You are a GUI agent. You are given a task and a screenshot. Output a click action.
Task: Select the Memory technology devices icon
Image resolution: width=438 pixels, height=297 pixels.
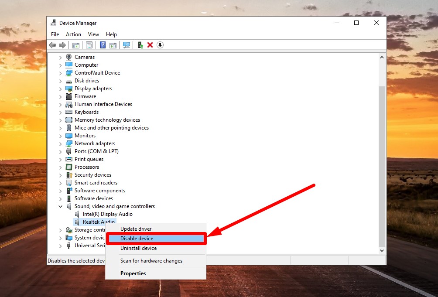pyautogui.click(x=69, y=120)
